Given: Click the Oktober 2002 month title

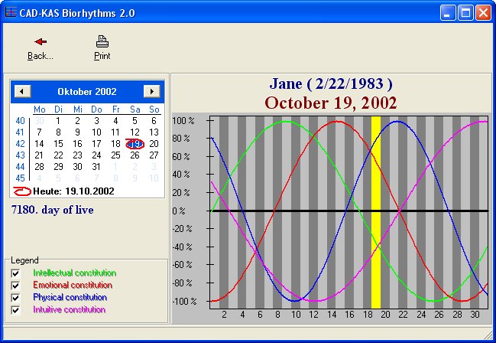Looking at the screenshot, I should coord(87,92).
